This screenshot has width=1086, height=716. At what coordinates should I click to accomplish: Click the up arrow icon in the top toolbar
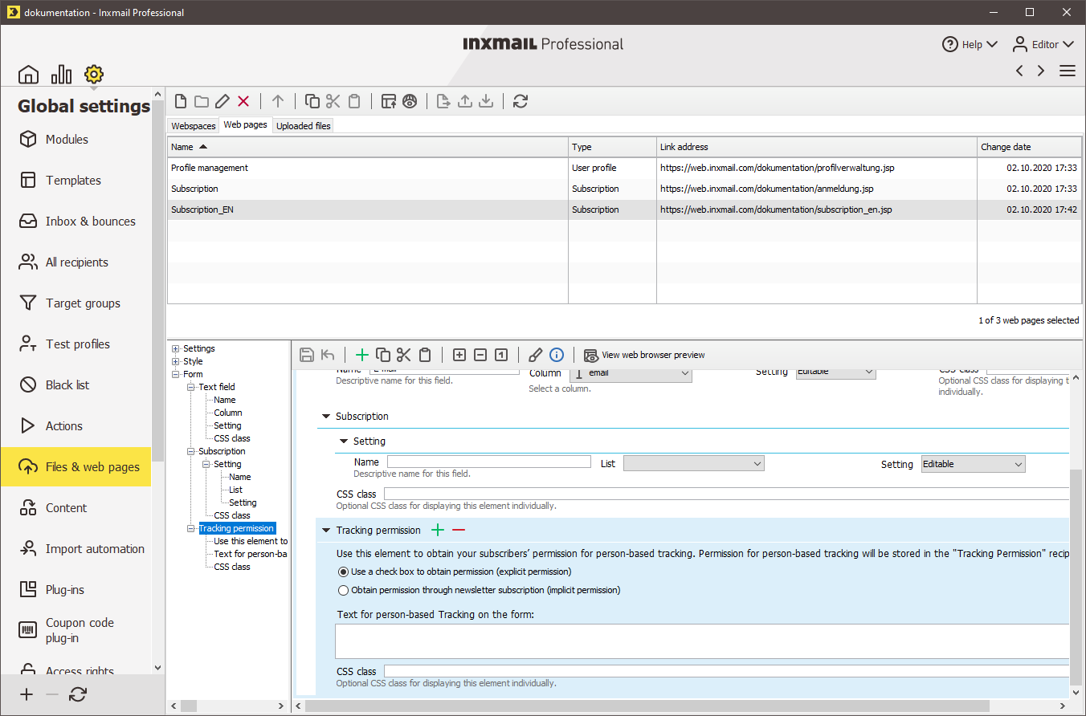pyautogui.click(x=278, y=101)
